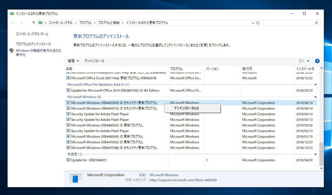Collapse the Microsoft Windows (9) group

(315, 97)
